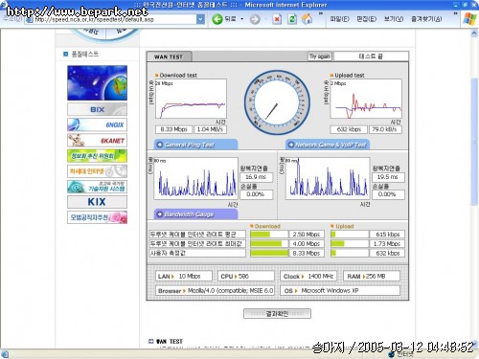Open the KIX banner in sidebar
479x359 pixels.
pyautogui.click(x=97, y=202)
